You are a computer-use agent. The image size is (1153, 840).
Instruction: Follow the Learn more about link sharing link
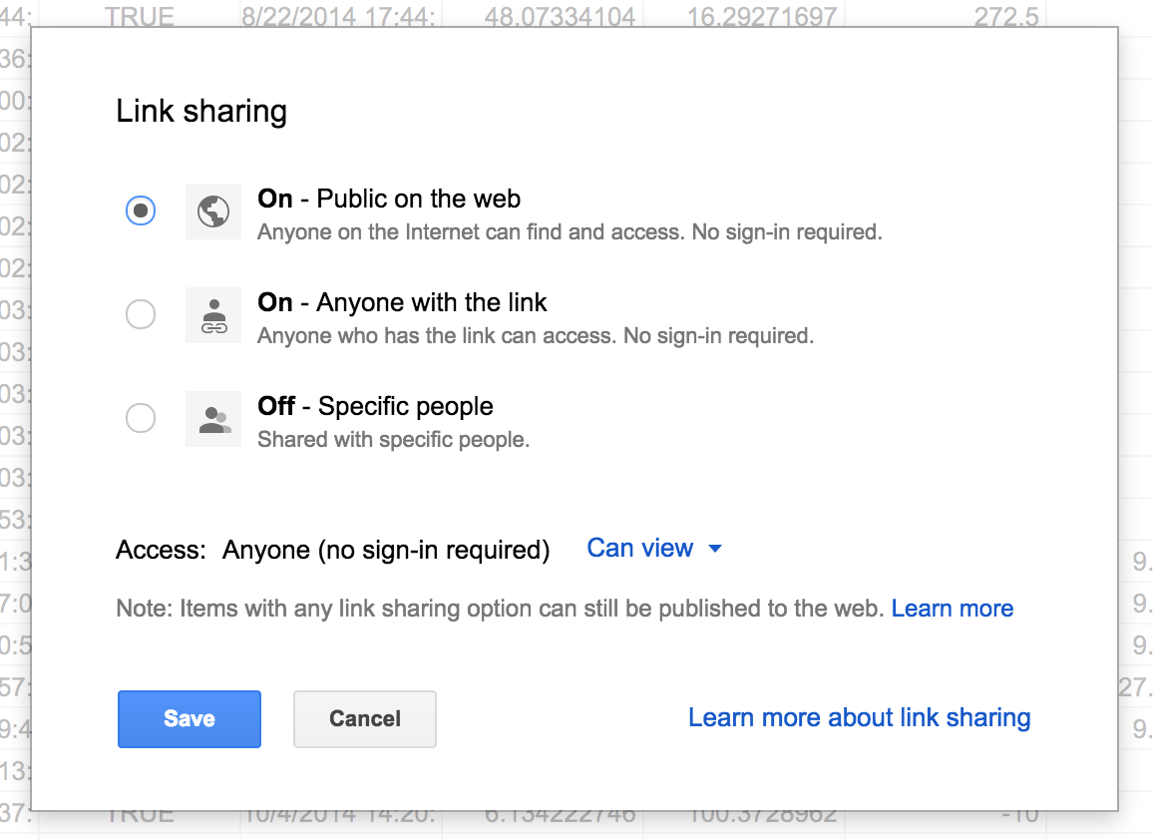point(859,718)
